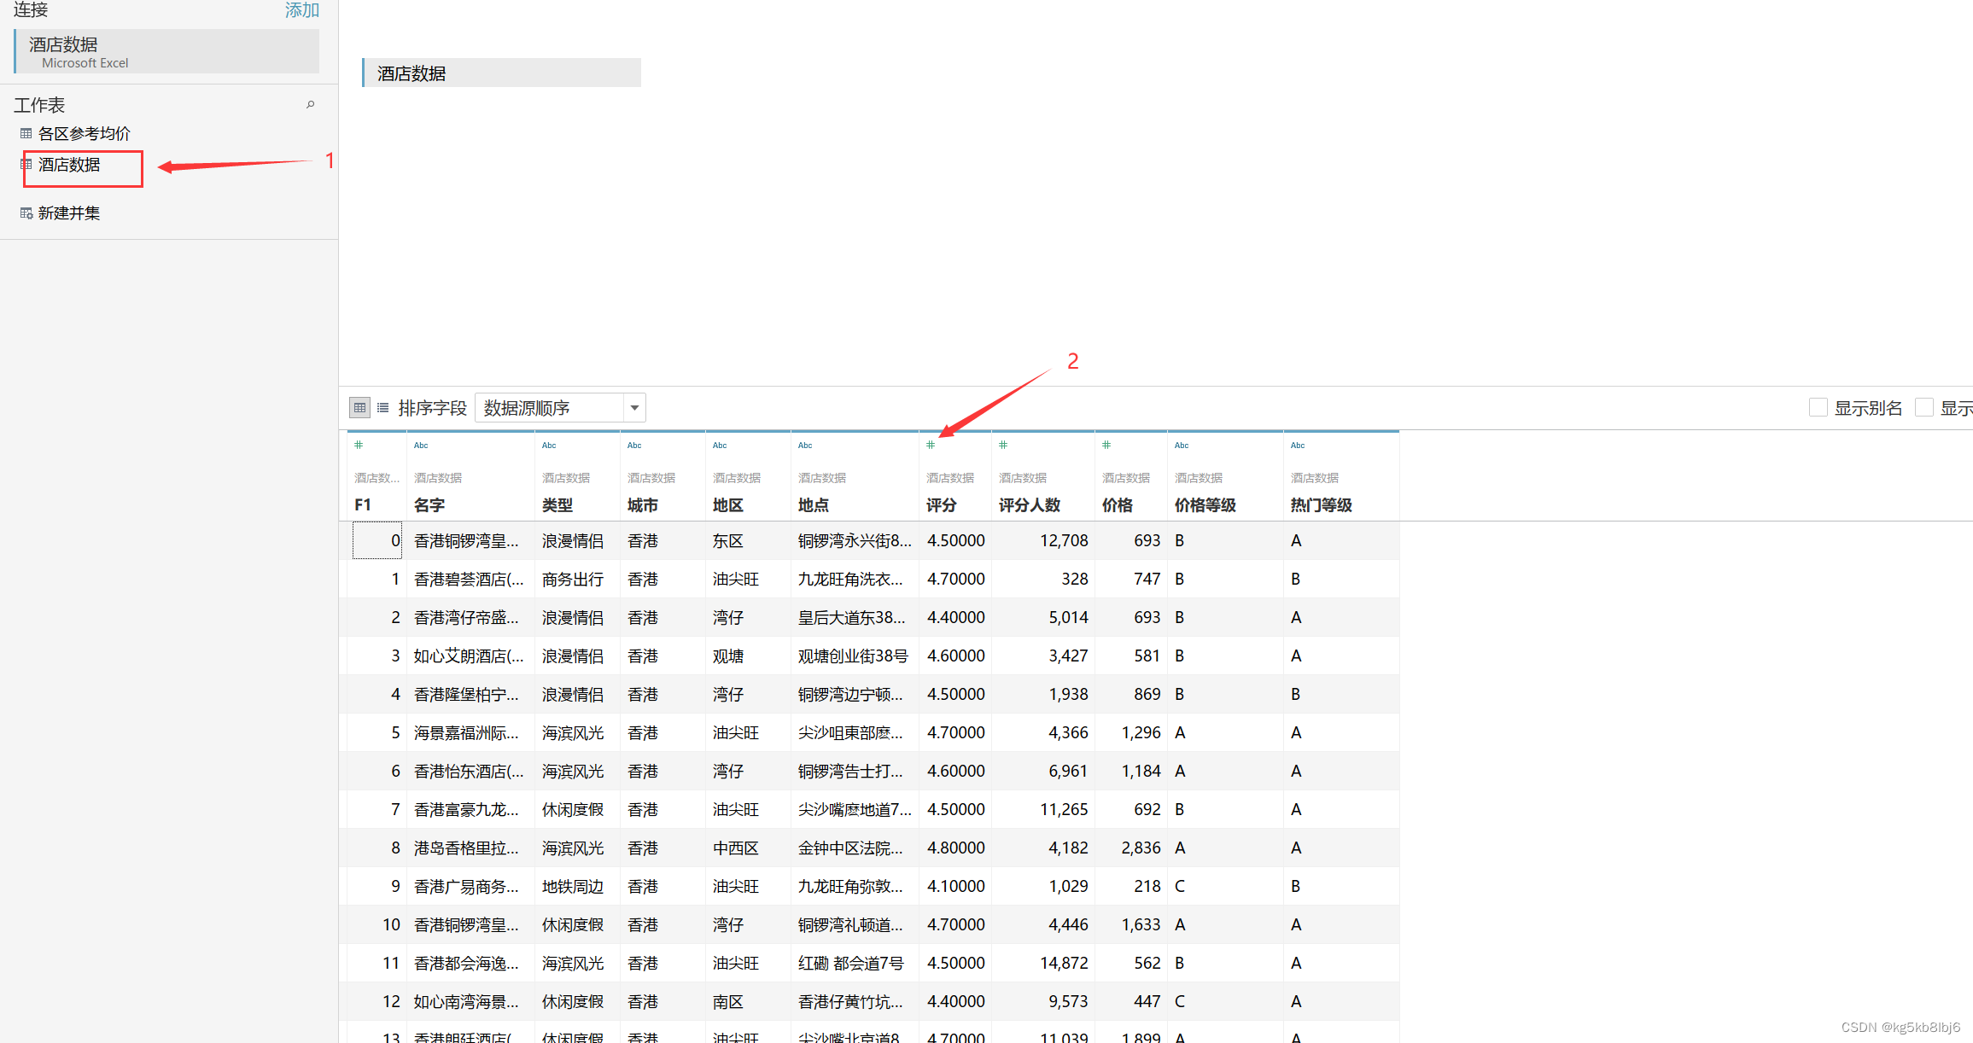Image resolution: width=1973 pixels, height=1043 pixels.
Task: Select the 酒店数据 Microsoft Excel connection
Action: pos(167,51)
